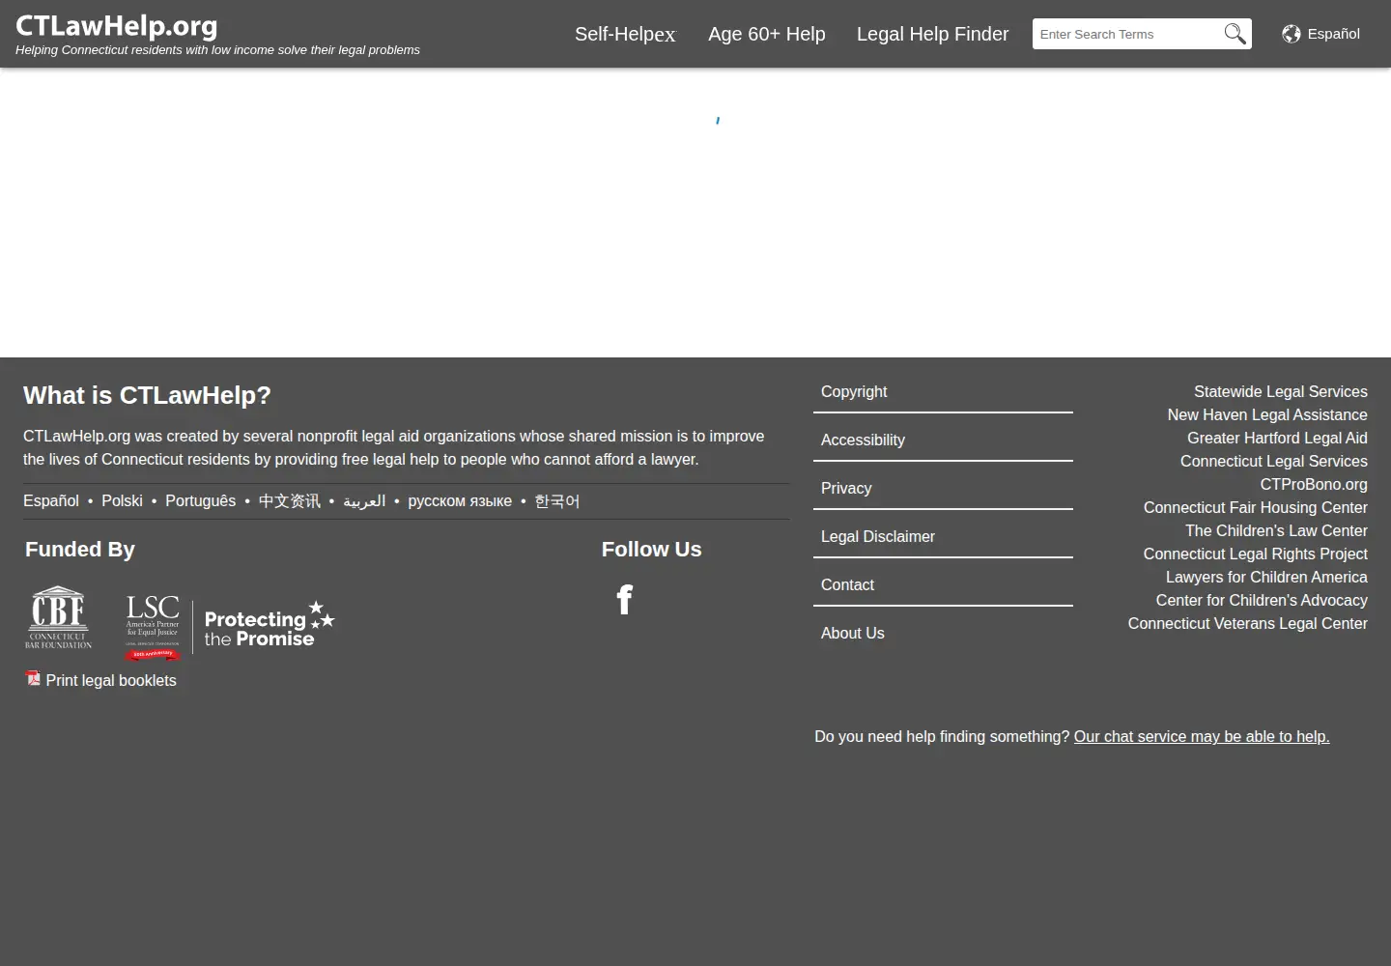Open the Privacy footer link

tap(846, 488)
